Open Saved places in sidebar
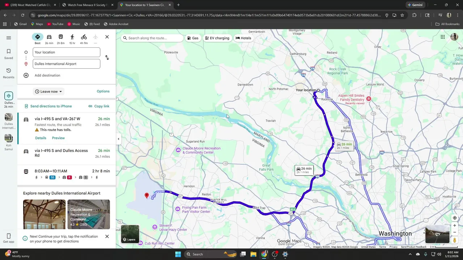Image resolution: width=463 pixels, height=260 pixels. [9, 54]
